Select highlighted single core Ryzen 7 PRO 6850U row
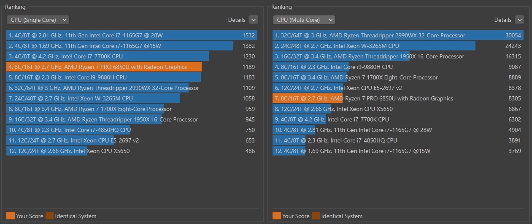 132,67
